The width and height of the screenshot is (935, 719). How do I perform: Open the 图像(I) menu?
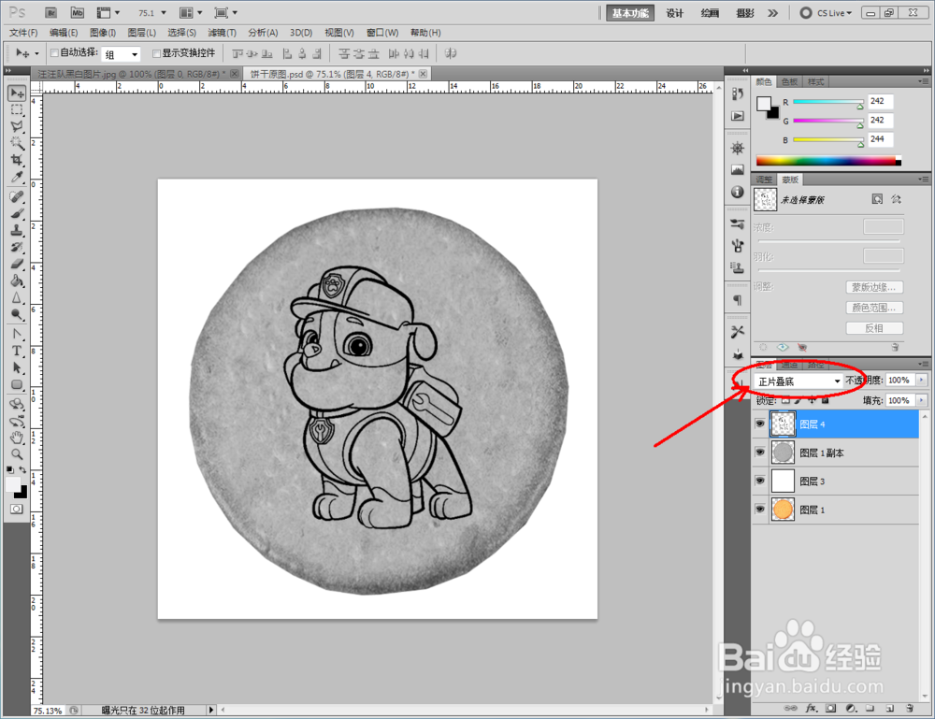pos(103,33)
